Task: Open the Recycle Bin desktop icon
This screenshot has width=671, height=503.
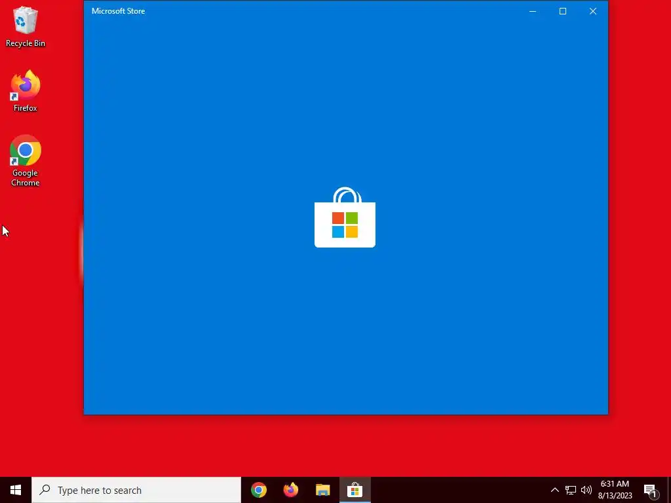Action: 26,26
